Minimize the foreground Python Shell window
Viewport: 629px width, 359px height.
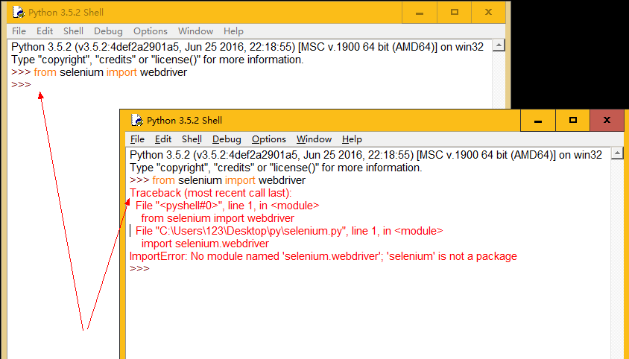[537, 120]
